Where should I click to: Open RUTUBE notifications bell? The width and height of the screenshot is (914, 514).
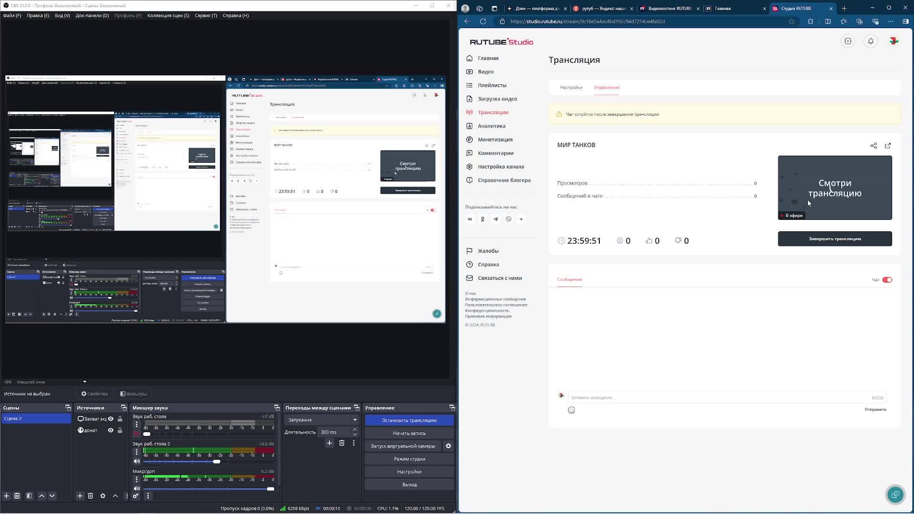pyautogui.click(x=871, y=41)
